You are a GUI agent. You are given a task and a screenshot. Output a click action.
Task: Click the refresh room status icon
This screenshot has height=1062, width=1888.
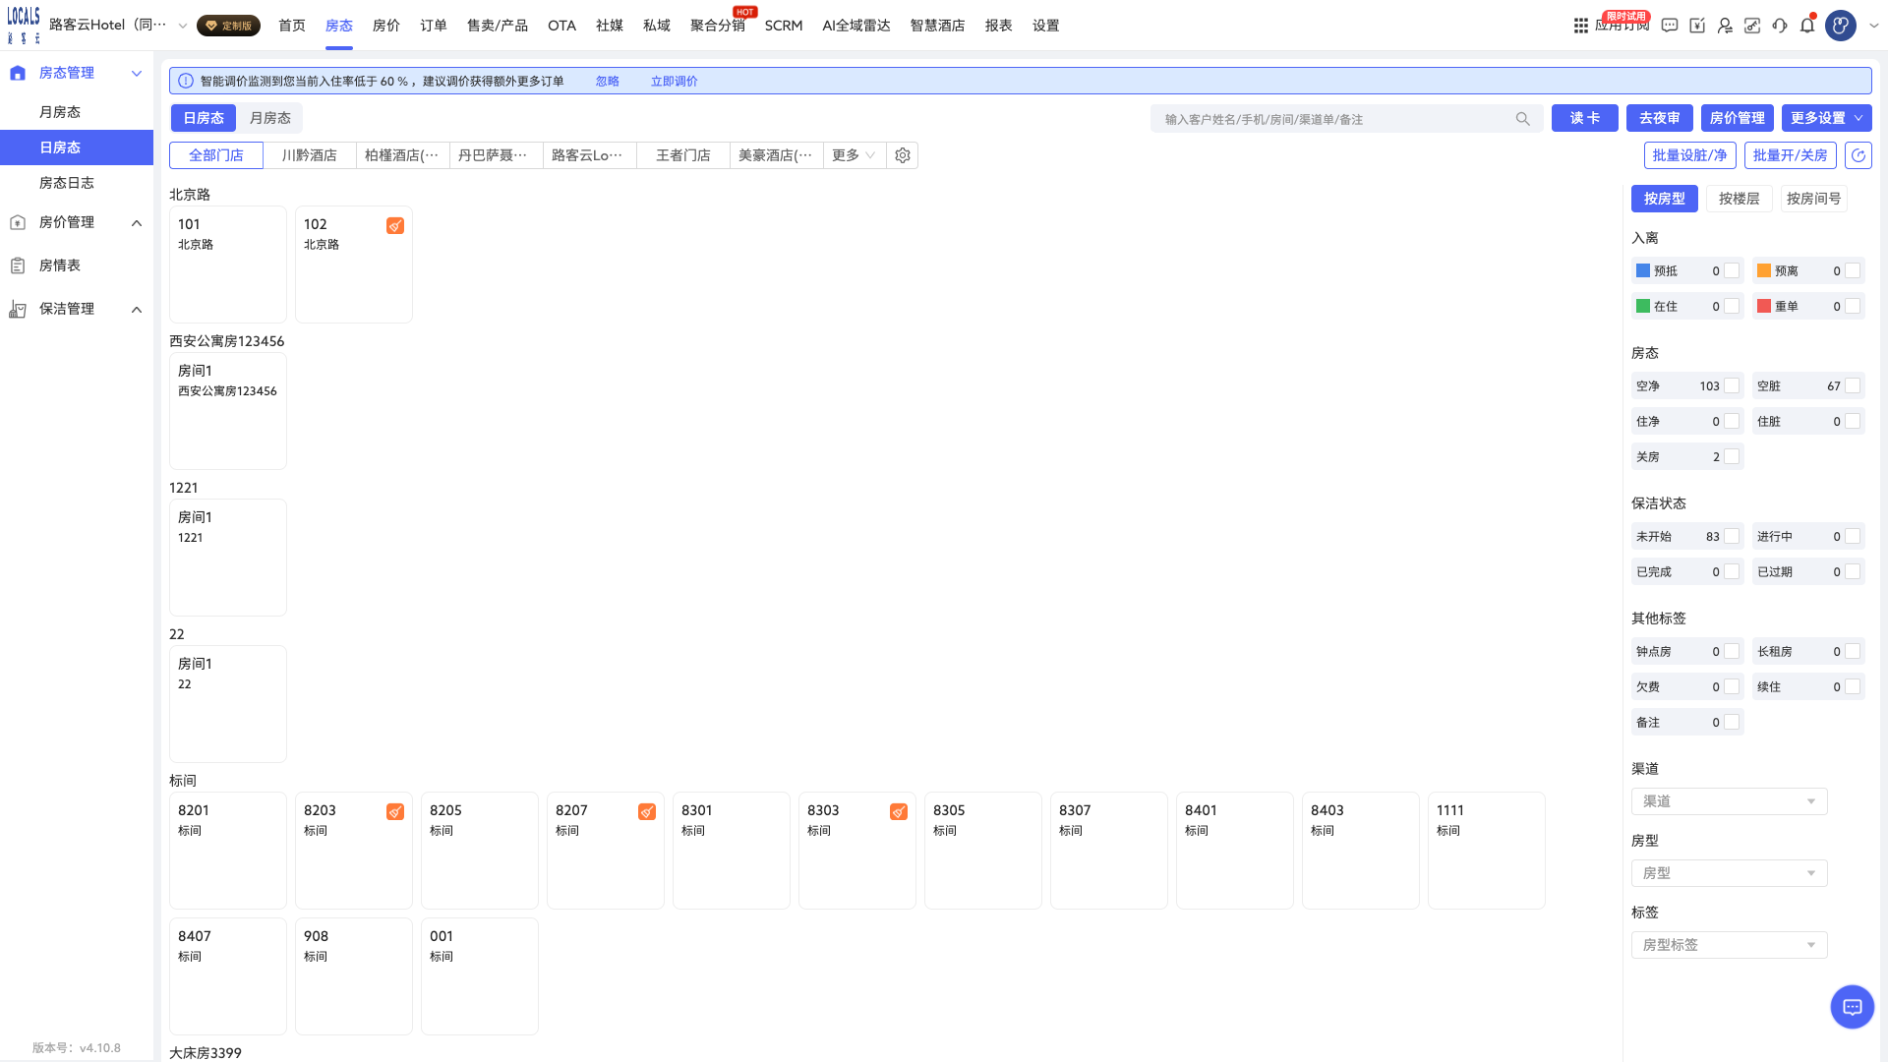click(x=1858, y=155)
